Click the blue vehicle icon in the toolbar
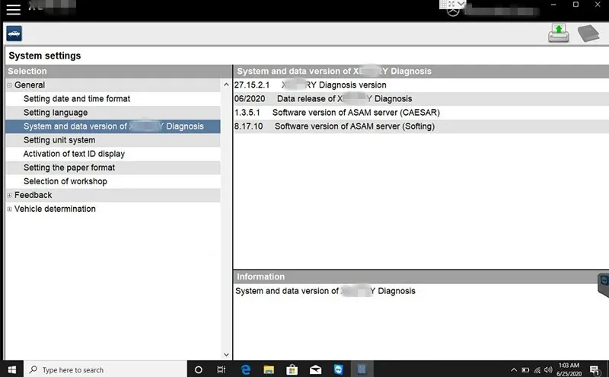This screenshot has width=609, height=377. click(14, 34)
